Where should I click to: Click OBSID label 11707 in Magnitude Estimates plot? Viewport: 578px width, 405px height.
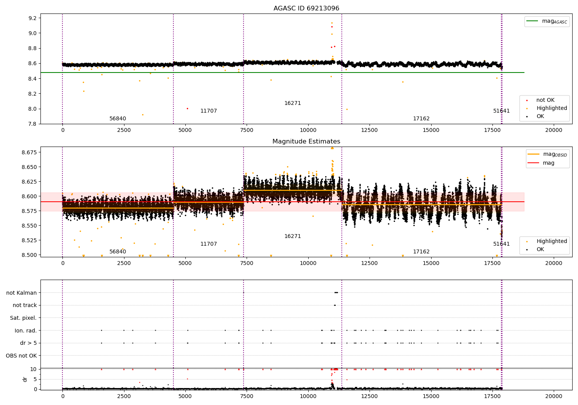pos(208,244)
